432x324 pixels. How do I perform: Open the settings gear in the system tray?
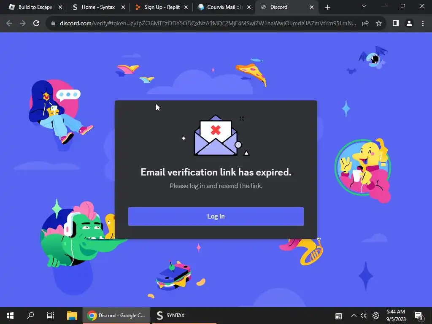tap(376, 316)
